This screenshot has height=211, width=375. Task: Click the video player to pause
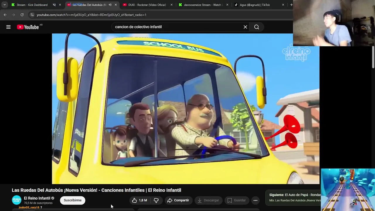(185, 109)
